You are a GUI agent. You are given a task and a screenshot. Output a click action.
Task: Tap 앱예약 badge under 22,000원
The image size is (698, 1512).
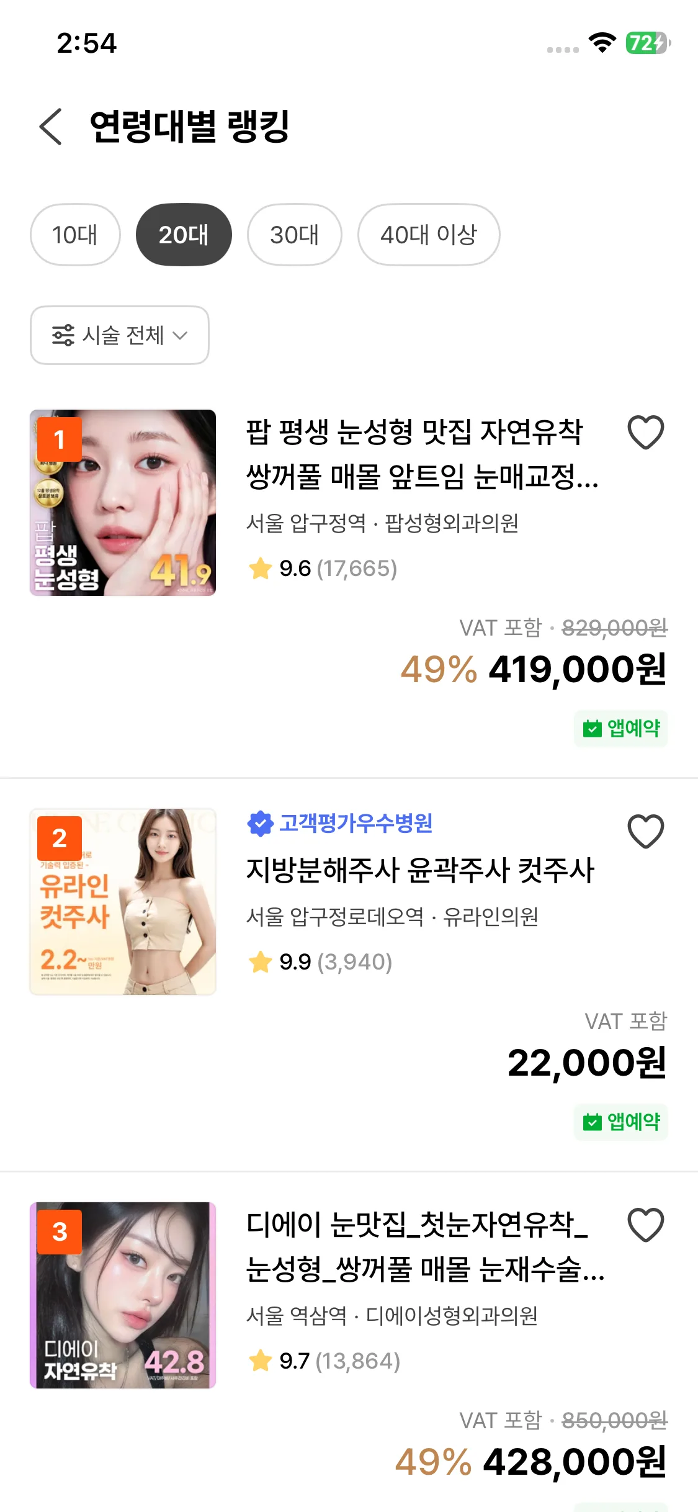point(621,1122)
